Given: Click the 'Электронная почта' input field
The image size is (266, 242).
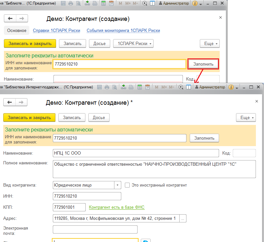Looking at the screenshot, I should tap(95, 229).
